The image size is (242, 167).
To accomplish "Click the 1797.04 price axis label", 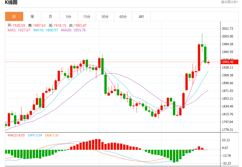I will (227, 122).
